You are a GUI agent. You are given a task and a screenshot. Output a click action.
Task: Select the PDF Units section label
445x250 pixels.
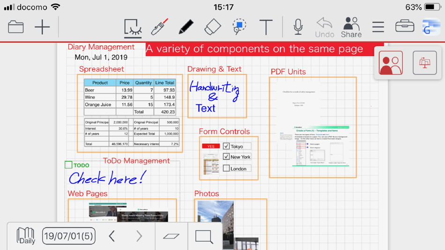(288, 72)
